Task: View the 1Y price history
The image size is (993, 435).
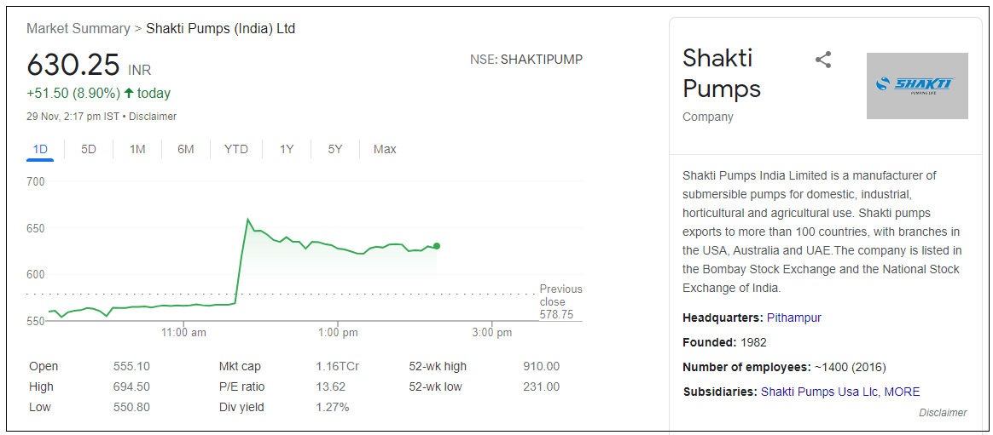Action: (287, 149)
